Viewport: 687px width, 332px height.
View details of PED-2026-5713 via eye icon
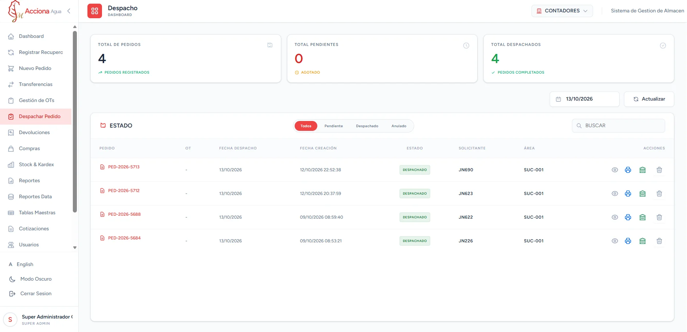tap(615, 170)
